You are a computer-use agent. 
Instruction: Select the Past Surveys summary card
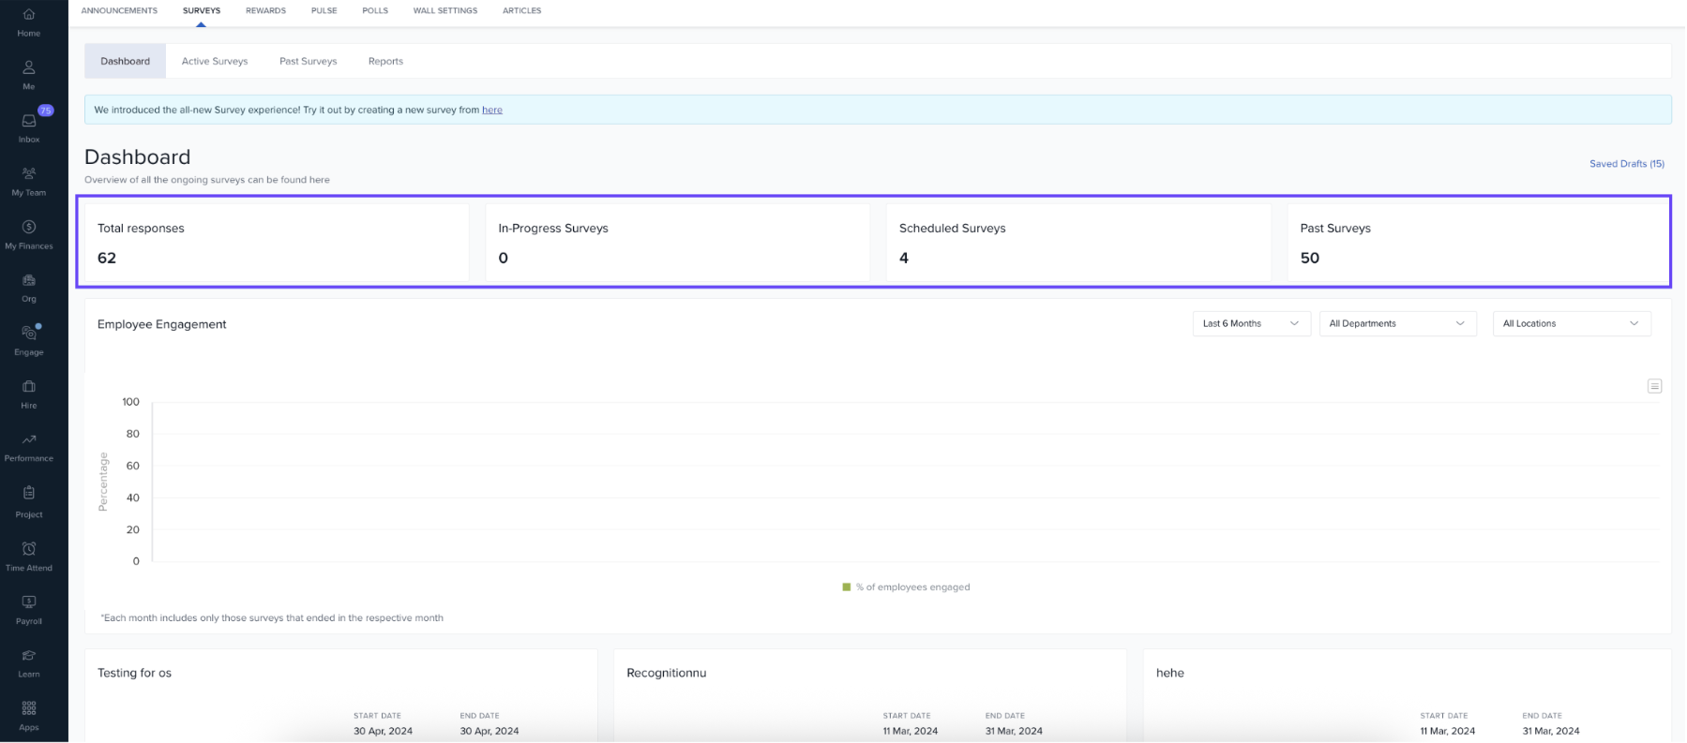click(1477, 243)
